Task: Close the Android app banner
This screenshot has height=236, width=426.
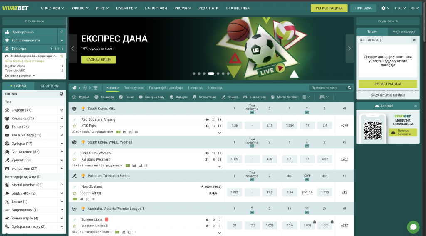Action: (x=416, y=106)
